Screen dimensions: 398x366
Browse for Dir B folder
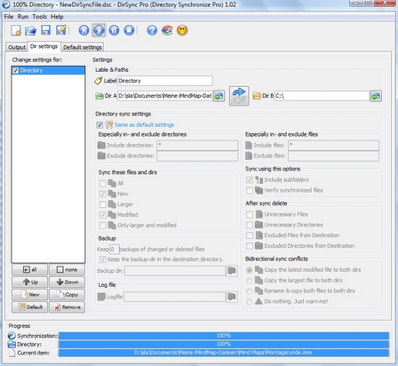pos(376,96)
